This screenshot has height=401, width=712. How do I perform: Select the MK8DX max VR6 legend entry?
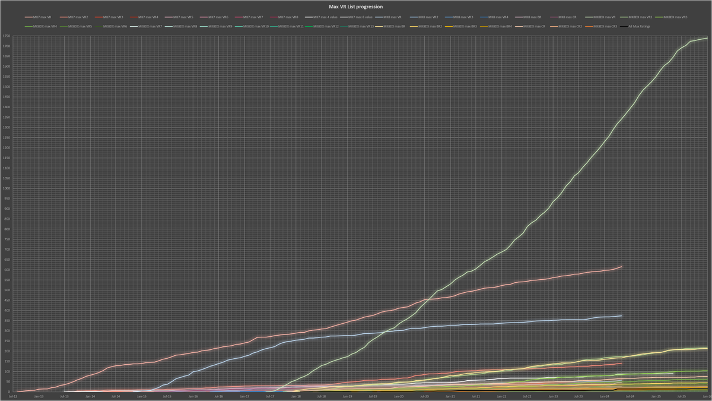pos(111,26)
